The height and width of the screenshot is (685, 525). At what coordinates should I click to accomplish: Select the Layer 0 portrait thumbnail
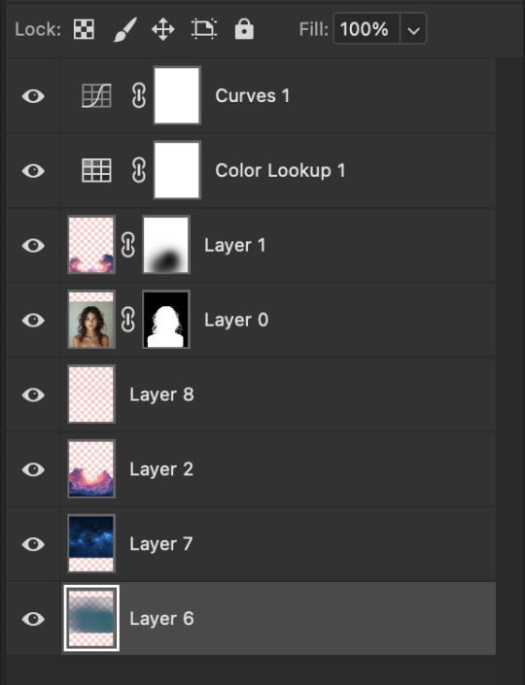[x=91, y=320]
